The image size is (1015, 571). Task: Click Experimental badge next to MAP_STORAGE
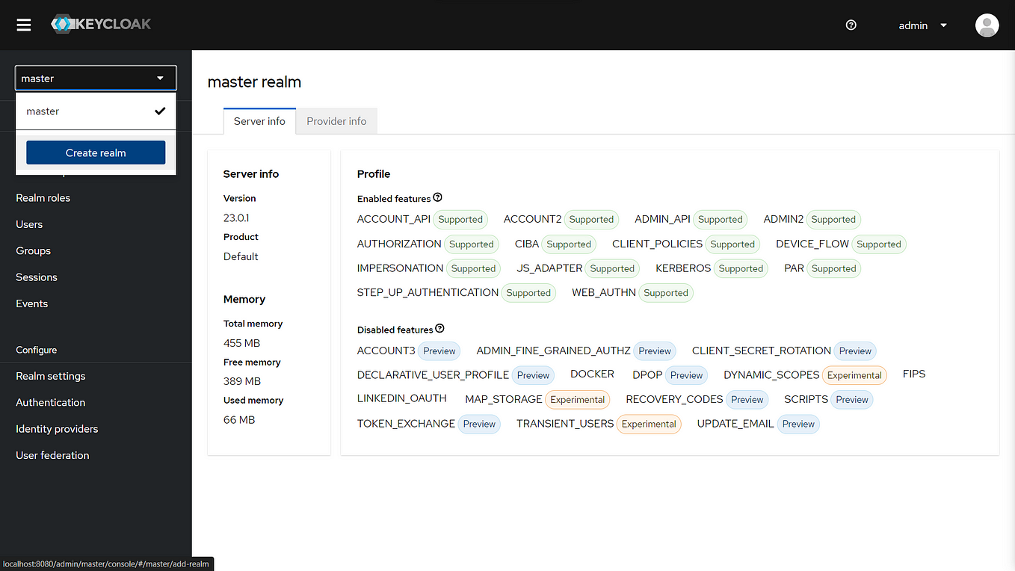click(578, 400)
